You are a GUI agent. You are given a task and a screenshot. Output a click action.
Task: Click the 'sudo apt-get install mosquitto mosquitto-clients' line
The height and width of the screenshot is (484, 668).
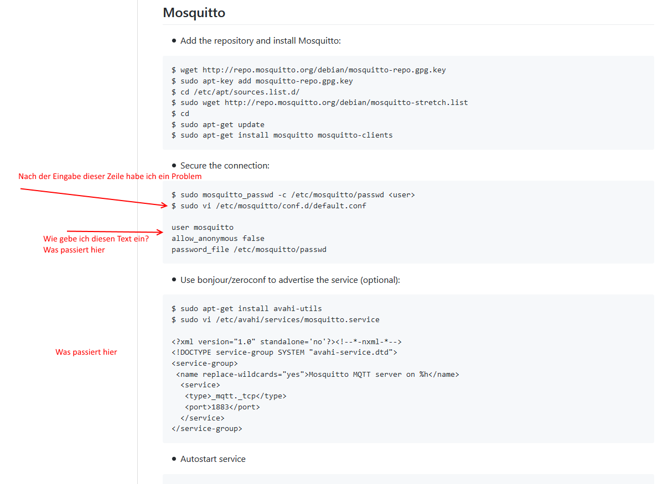click(282, 135)
